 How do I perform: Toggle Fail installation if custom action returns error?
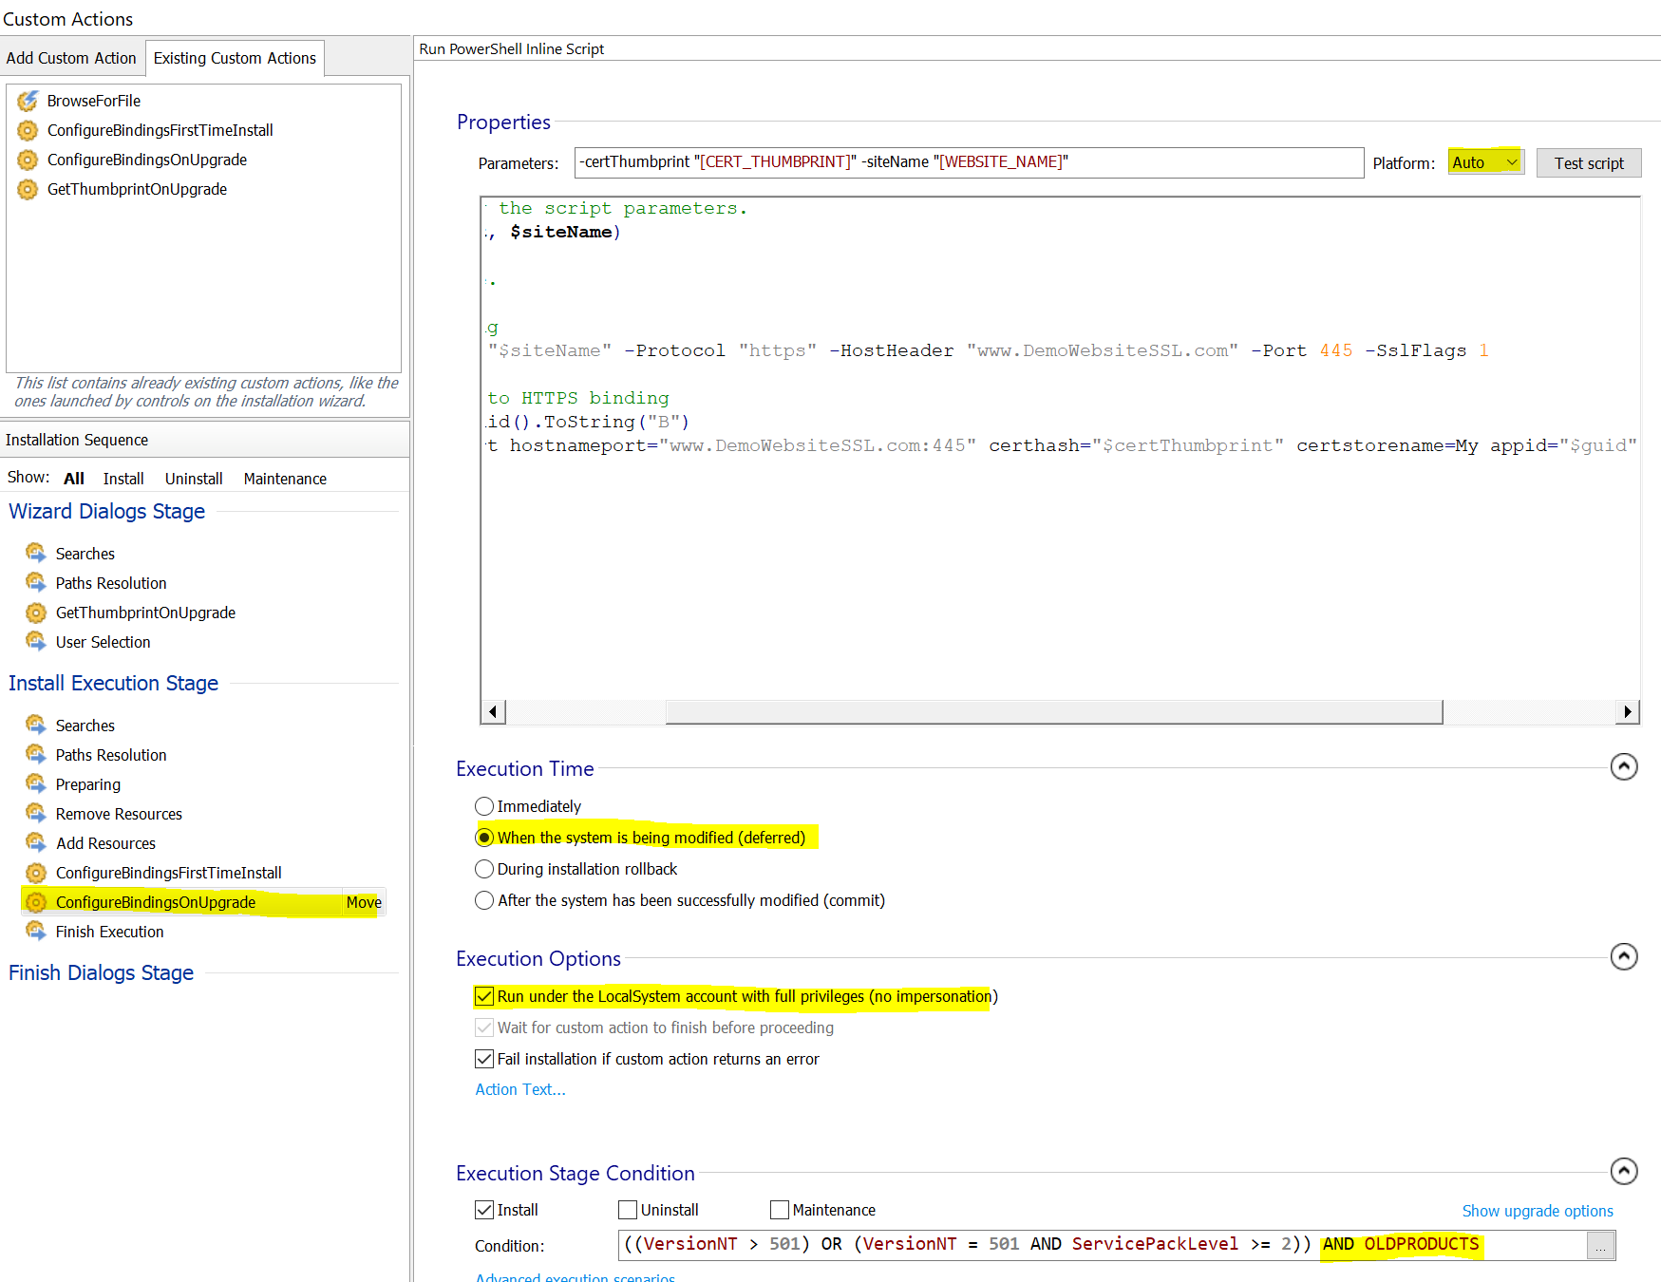[484, 1059]
